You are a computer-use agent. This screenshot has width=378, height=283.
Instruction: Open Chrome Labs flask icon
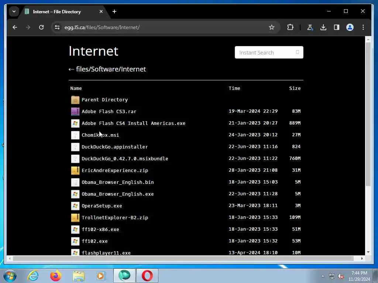(310, 27)
